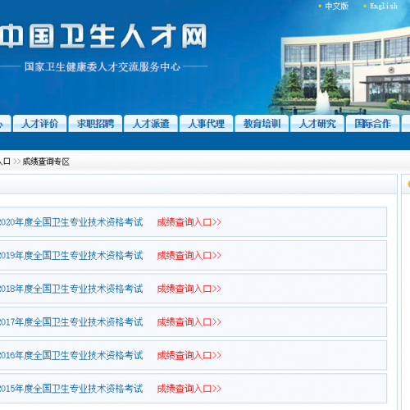
Task: Open the 人才评价 navigation tab
Action: point(40,124)
